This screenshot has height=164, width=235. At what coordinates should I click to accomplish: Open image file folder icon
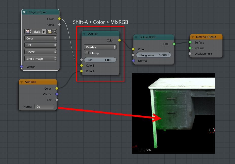(x=49, y=32)
